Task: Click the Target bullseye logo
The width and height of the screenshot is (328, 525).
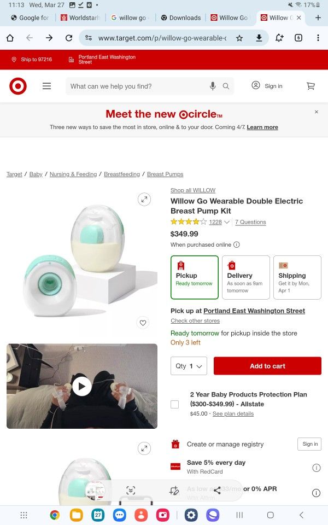Action: [18, 86]
